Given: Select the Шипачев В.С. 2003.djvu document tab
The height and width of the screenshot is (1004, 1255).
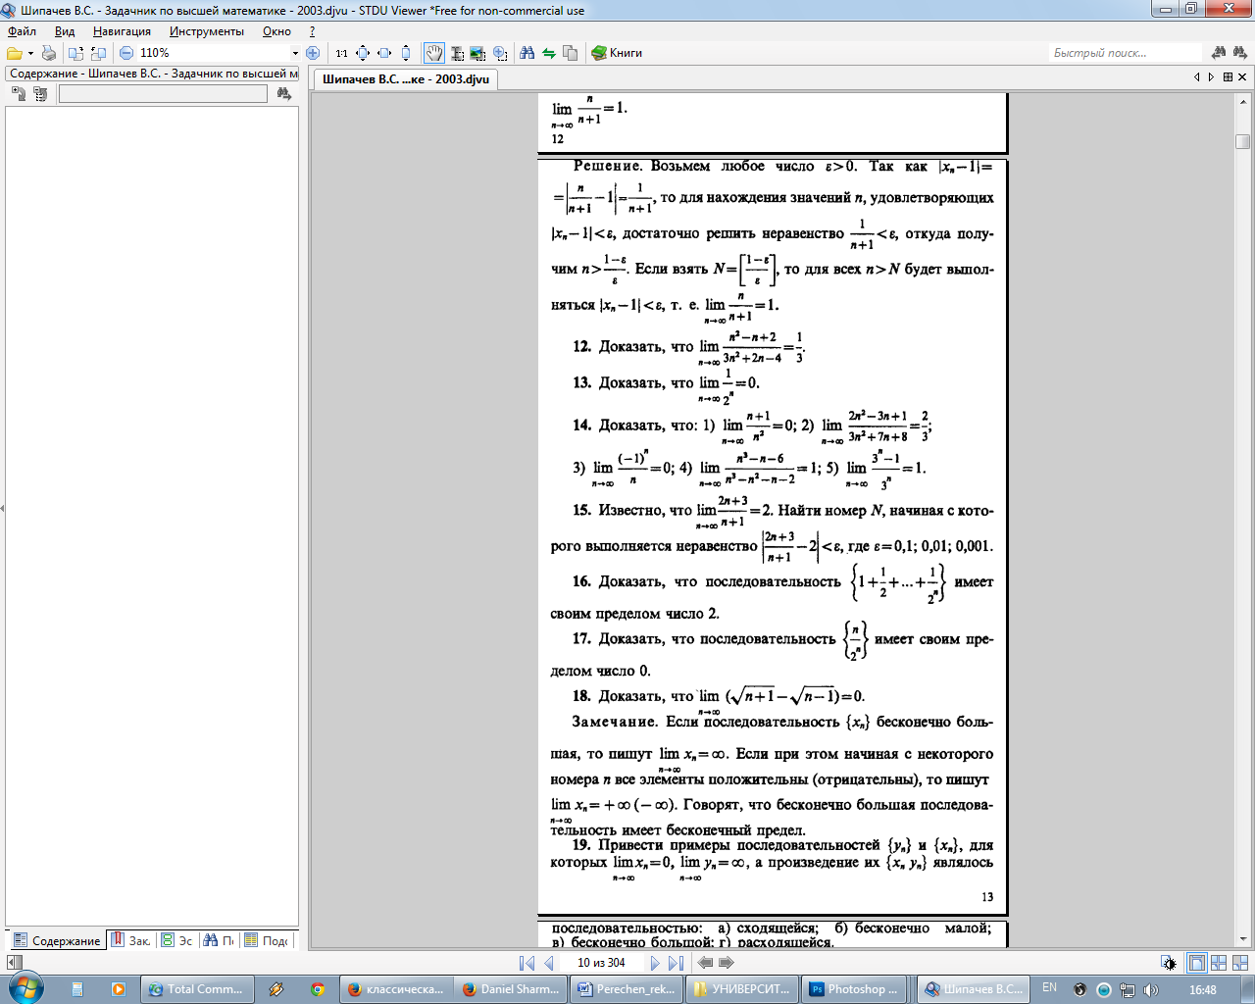Looking at the screenshot, I should tap(405, 79).
